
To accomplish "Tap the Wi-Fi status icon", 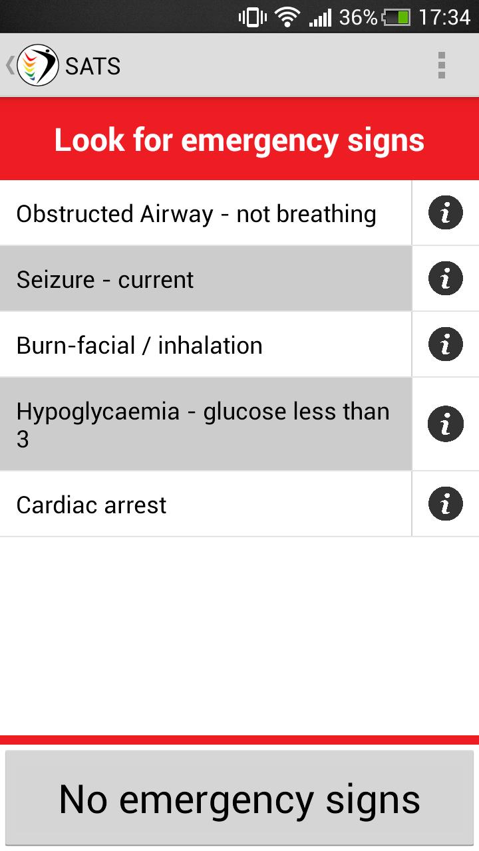I will coord(287,17).
